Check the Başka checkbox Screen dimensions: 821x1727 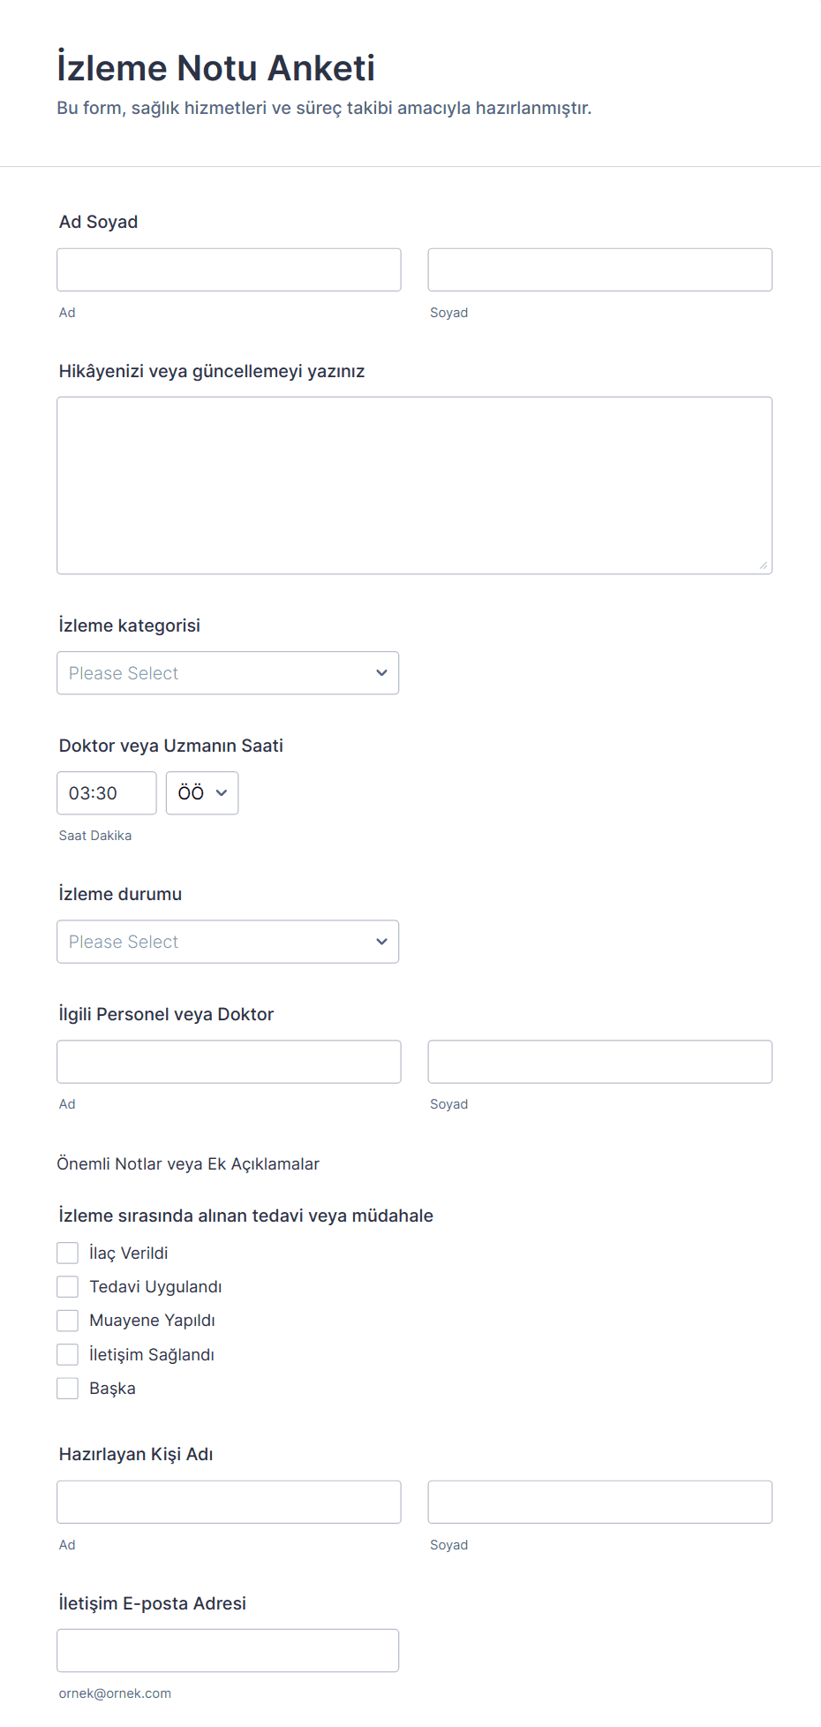pyautogui.click(x=68, y=1388)
